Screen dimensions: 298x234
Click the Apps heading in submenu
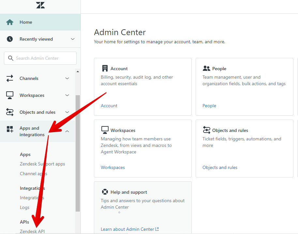(25, 154)
